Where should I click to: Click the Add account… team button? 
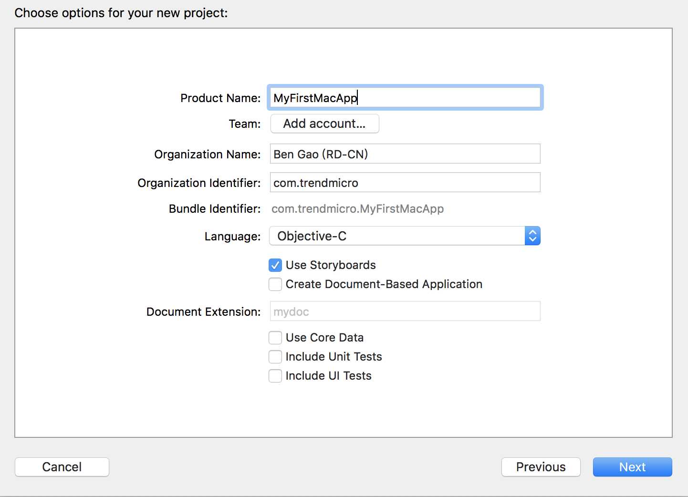click(x=324, y=124)
